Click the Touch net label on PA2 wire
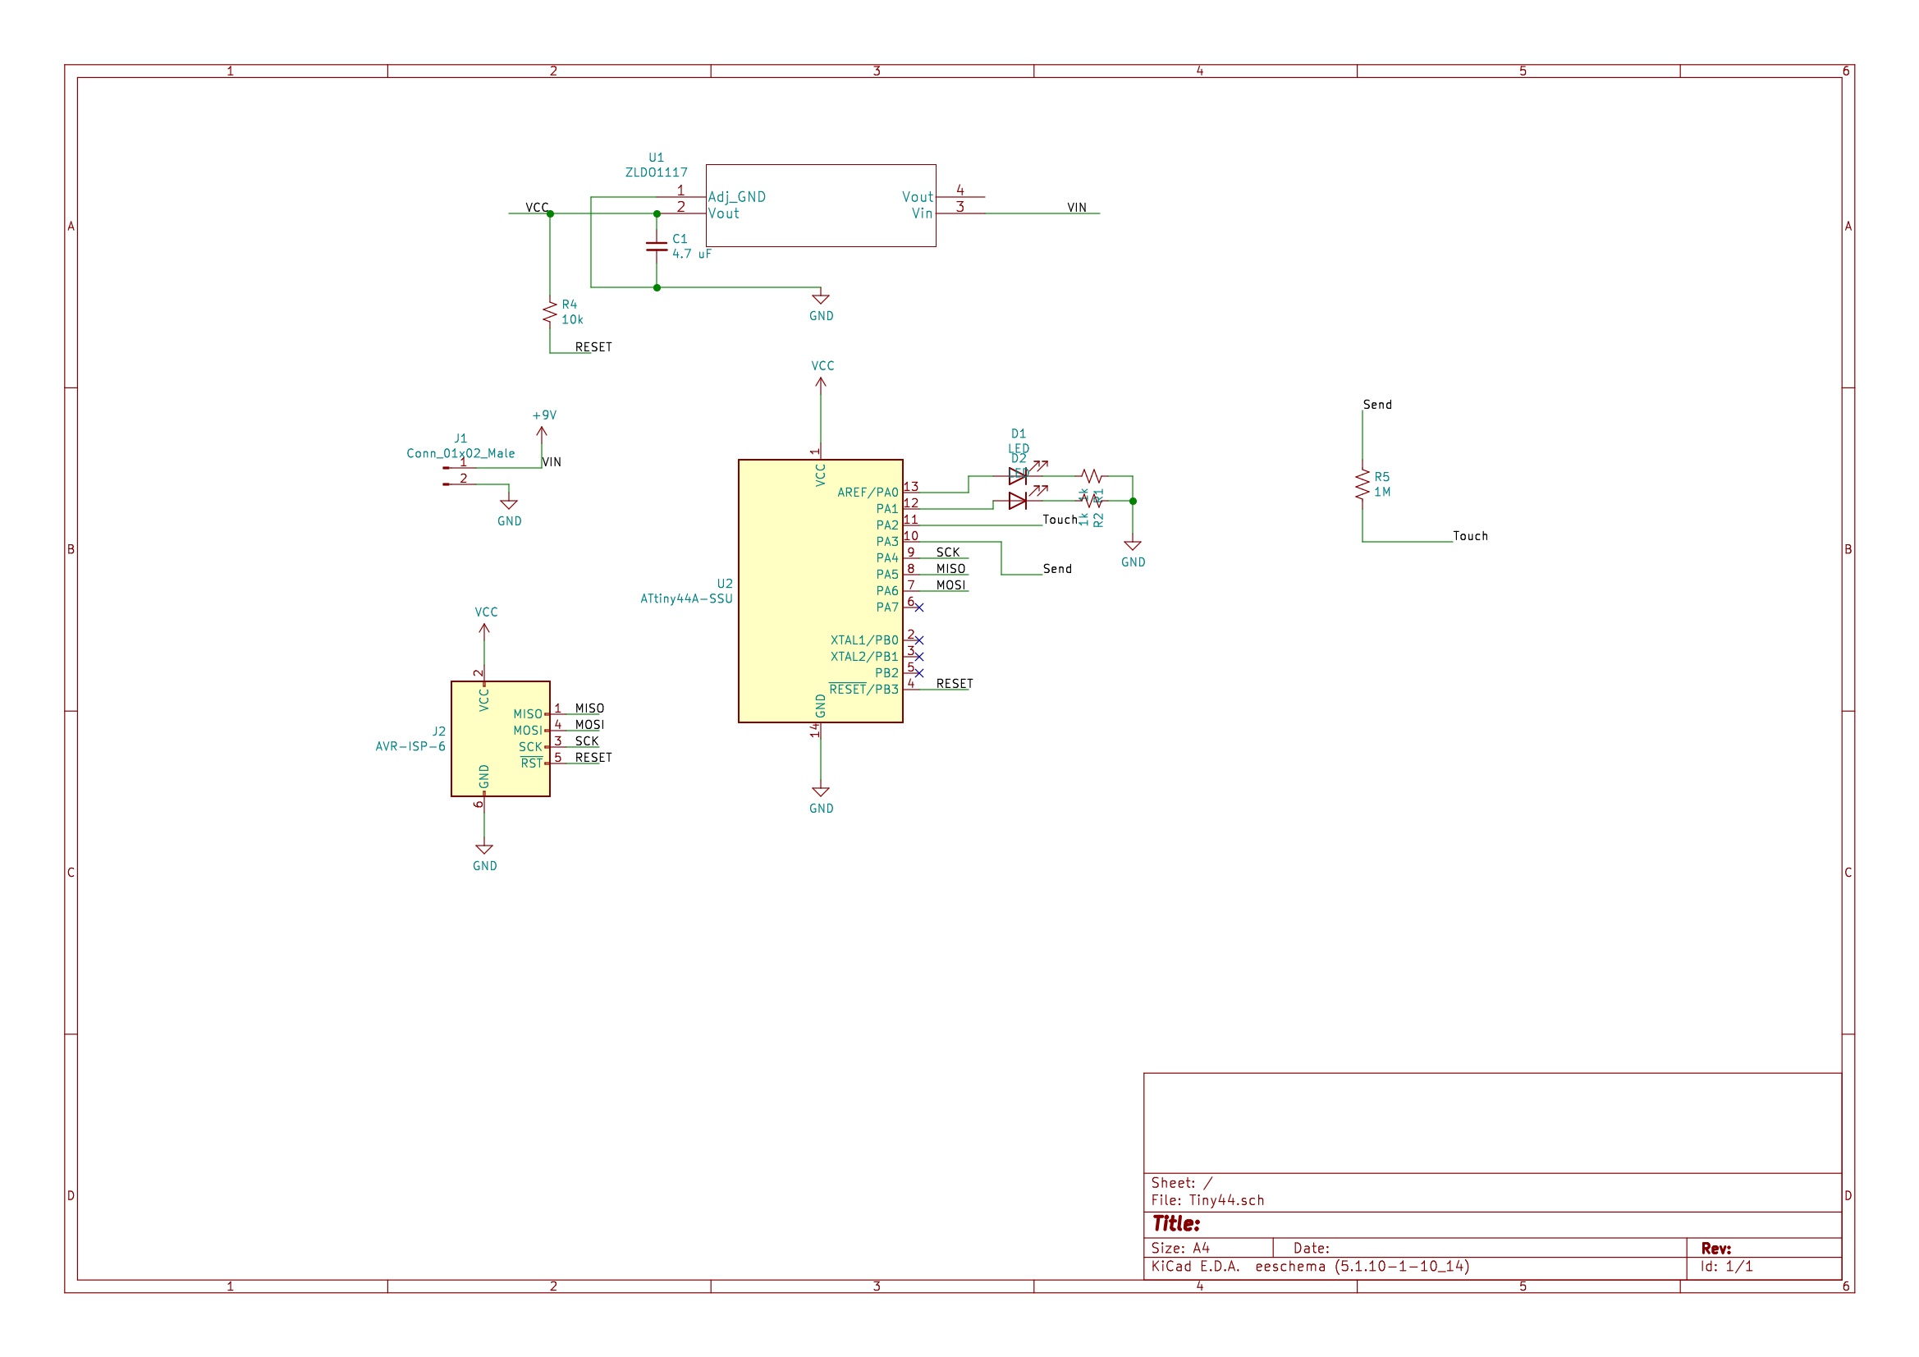The width and height of the screenshot is (1919, 1357). click(1060, 520)
